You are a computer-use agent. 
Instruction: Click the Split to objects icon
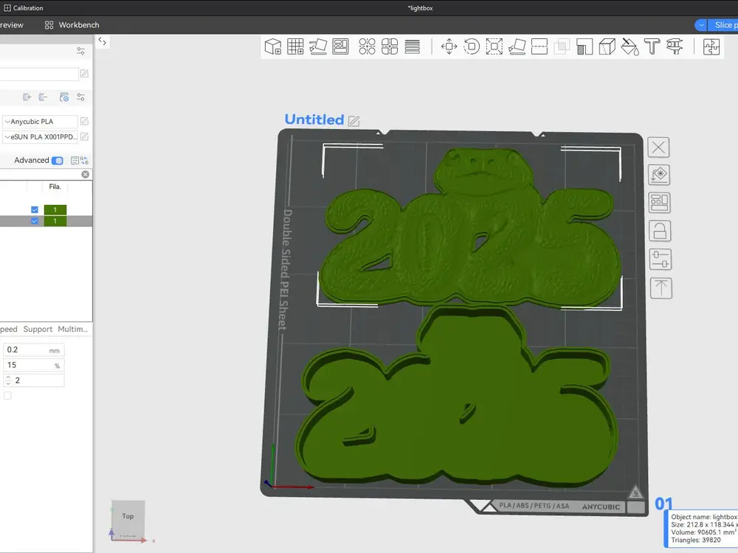coord(367,46)
